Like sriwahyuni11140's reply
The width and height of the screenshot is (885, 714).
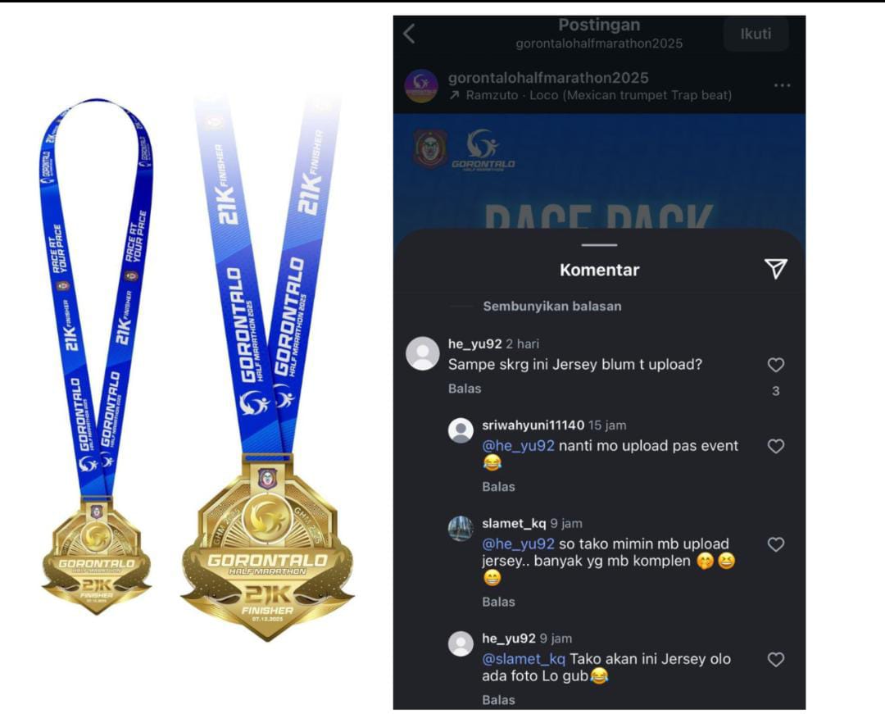775,447
